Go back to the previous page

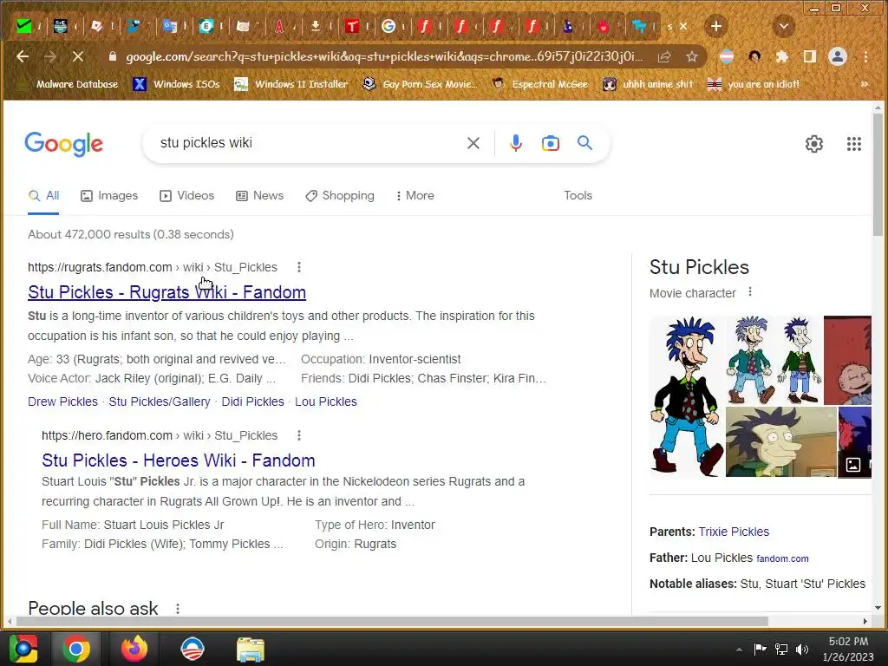click(23, 56)
